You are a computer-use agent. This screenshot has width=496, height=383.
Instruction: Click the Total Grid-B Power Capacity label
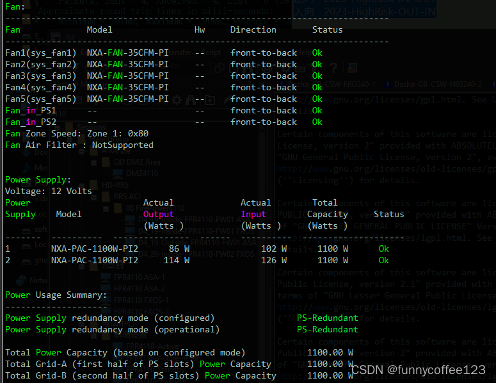(141, 376)
